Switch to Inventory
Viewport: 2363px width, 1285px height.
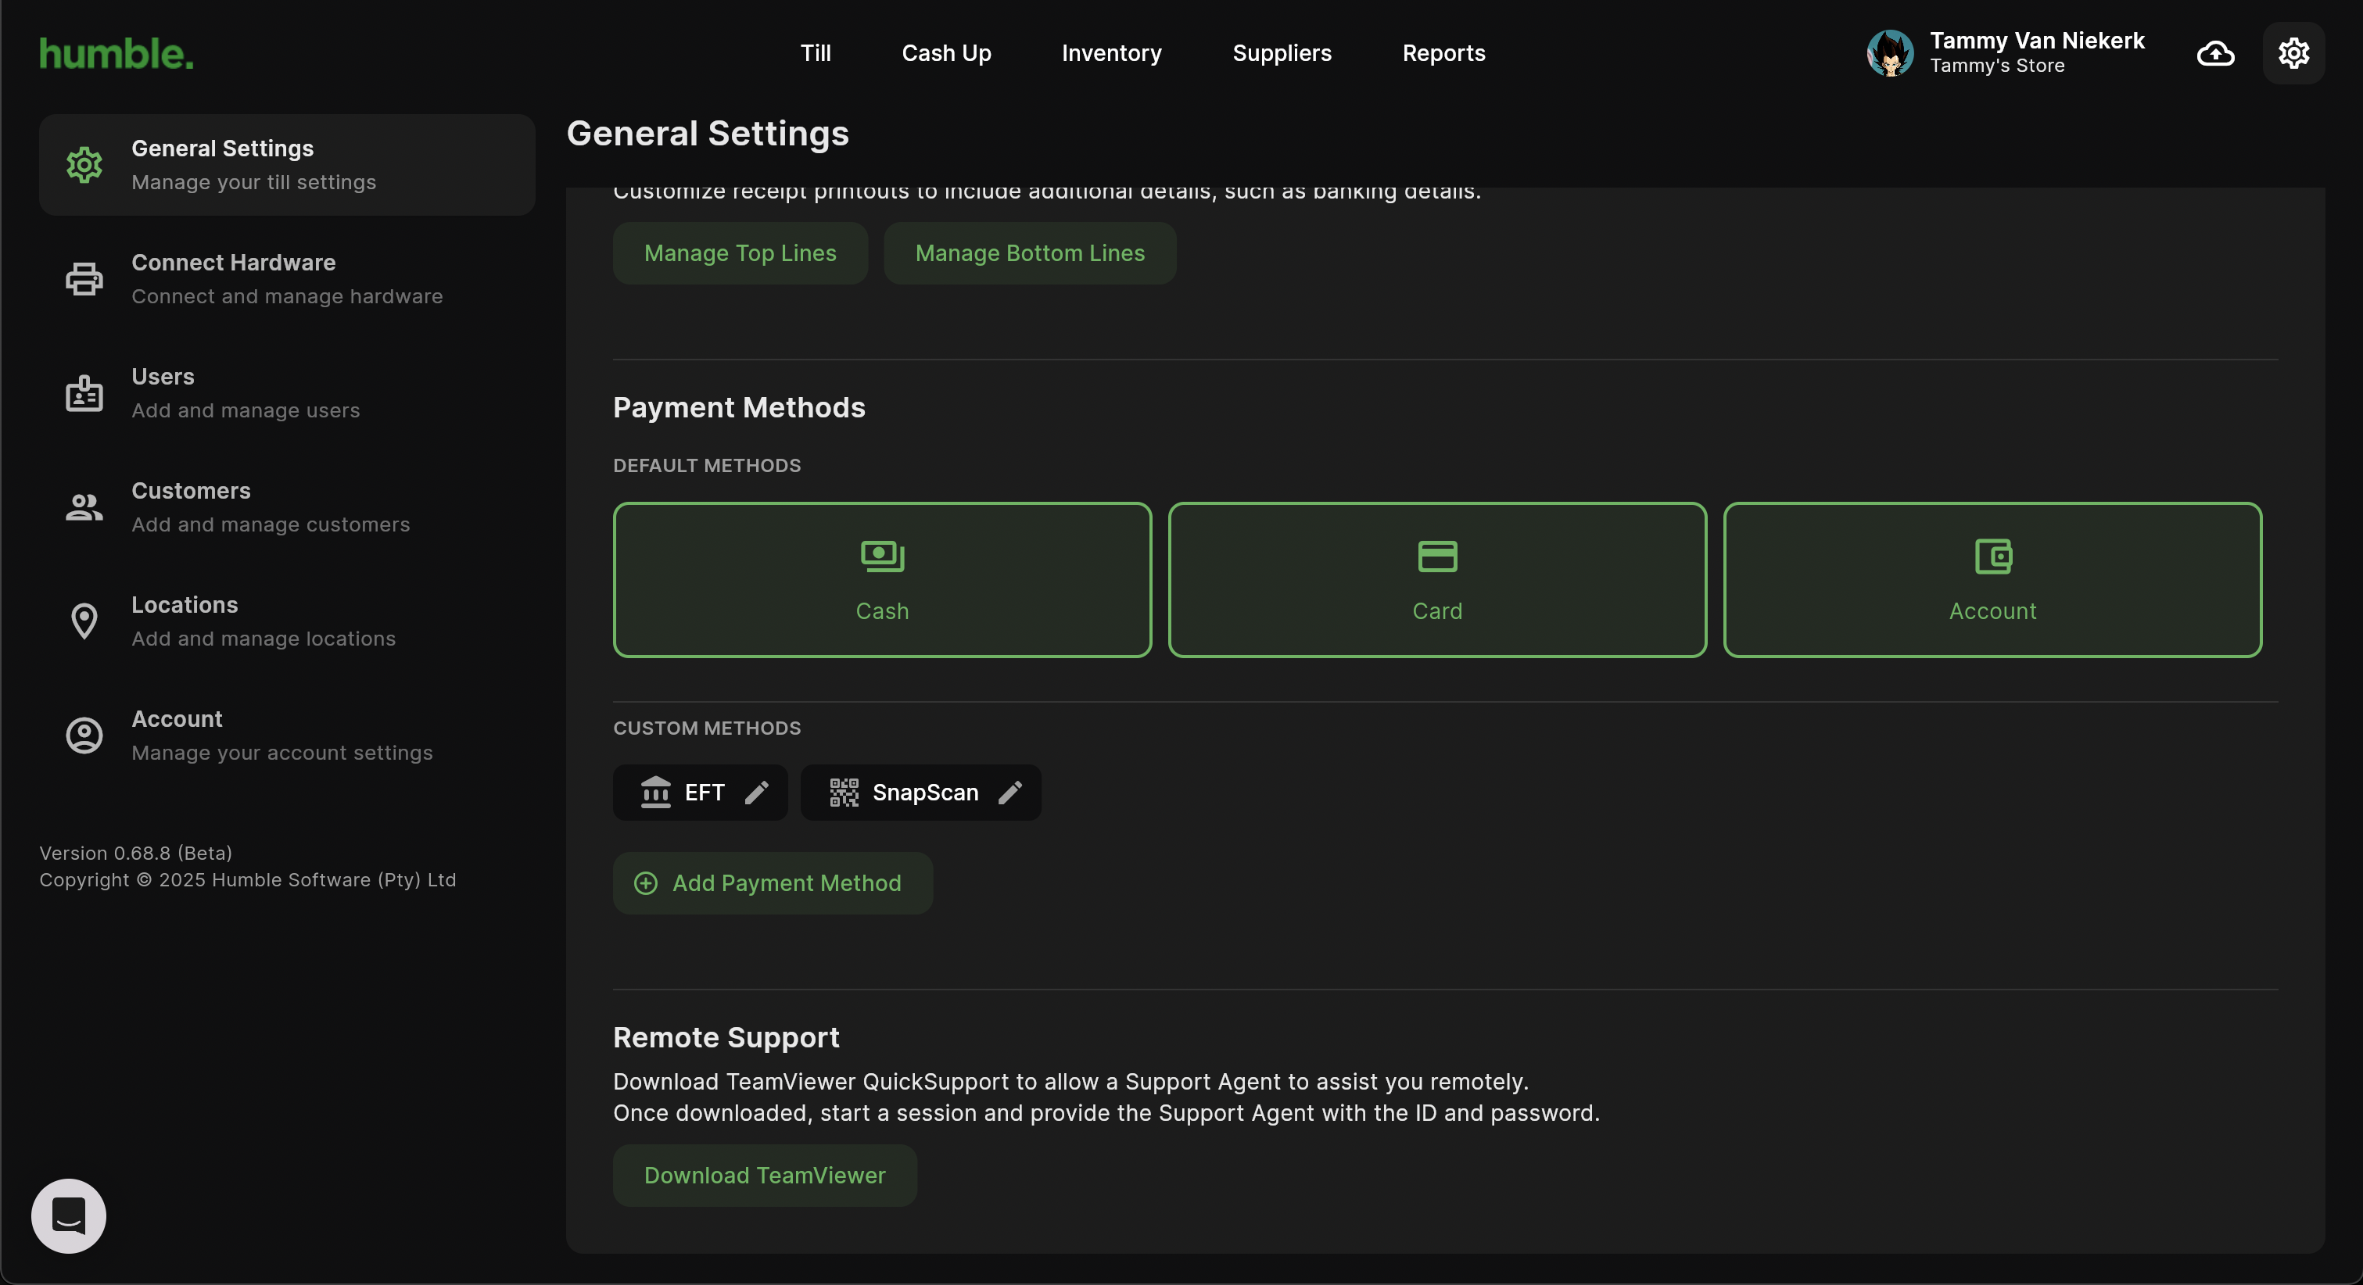pyautogui.click(x=1112, y=53)
